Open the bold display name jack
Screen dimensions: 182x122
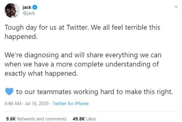point(27,7)
